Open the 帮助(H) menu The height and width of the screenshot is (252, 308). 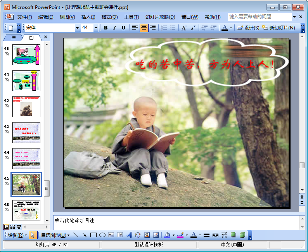pyautogui.click(x=213, y=17)
